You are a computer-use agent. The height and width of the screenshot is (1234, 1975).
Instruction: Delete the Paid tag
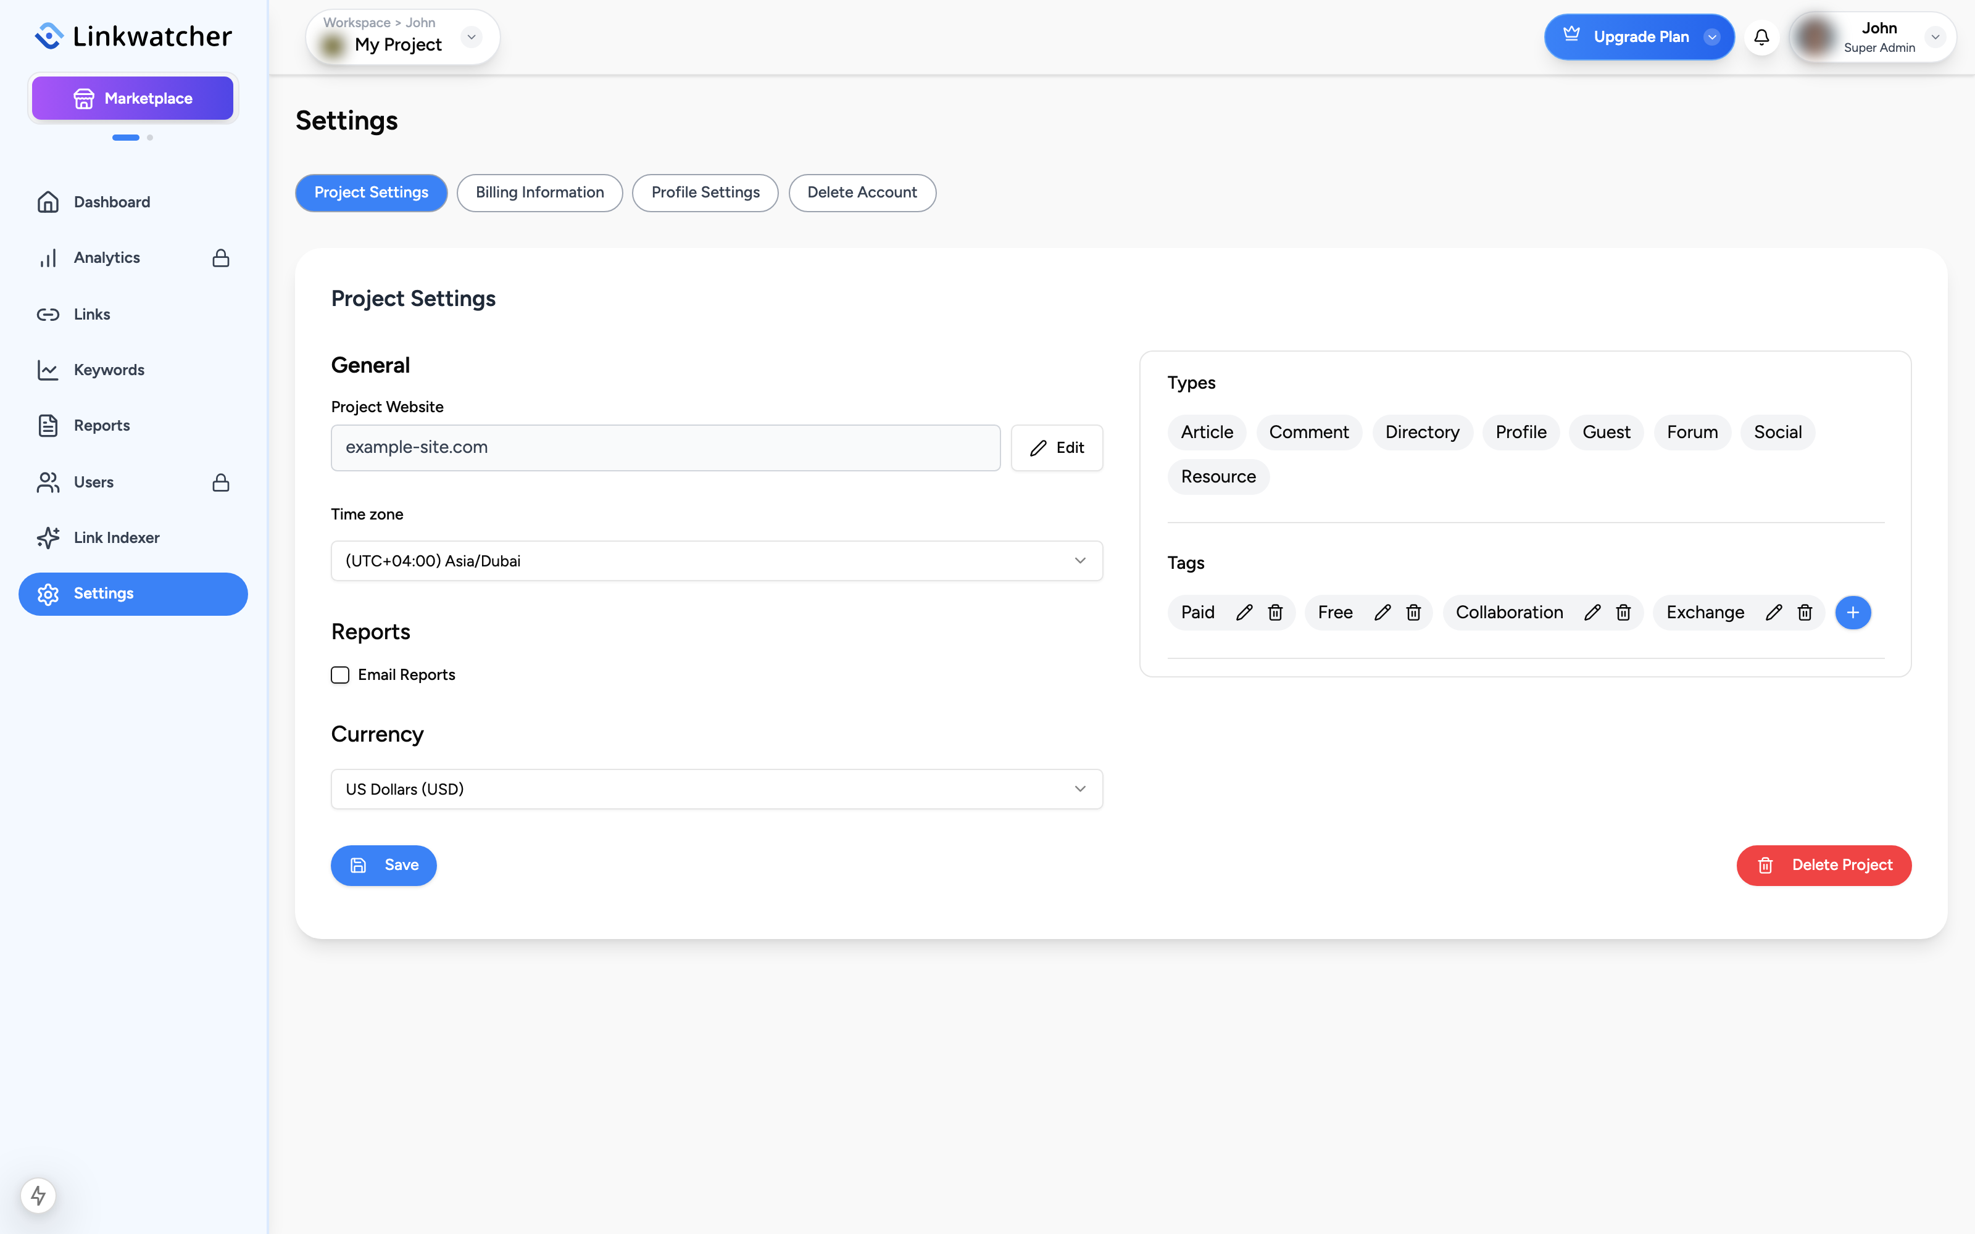pos(1274,612)
